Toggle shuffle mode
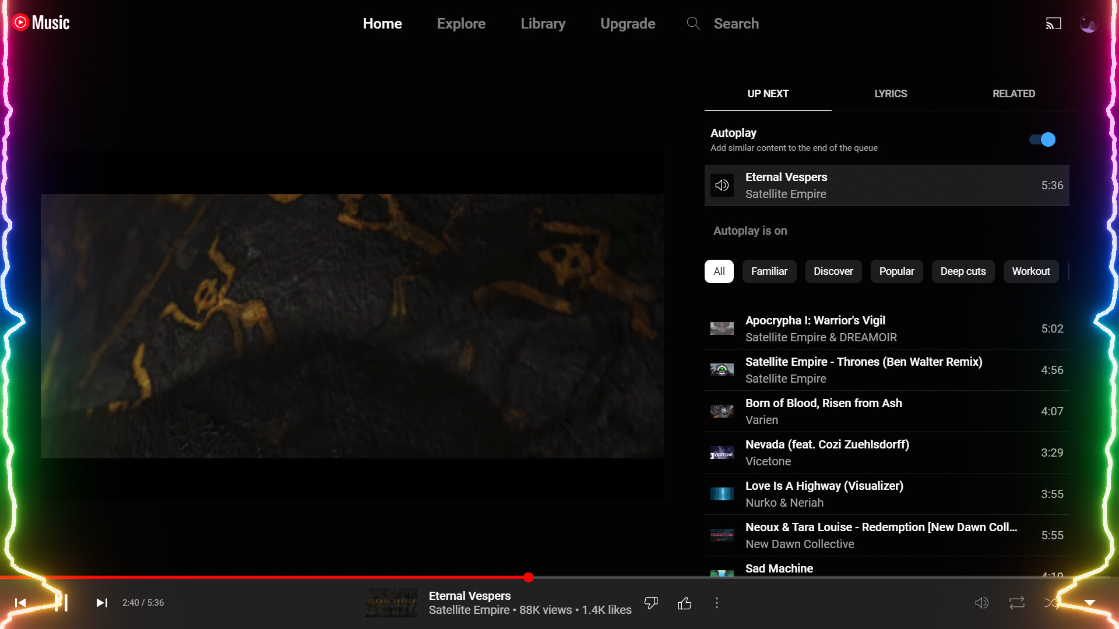Viewport: 1119px width, 629px height. click(x=1051, y=603)
